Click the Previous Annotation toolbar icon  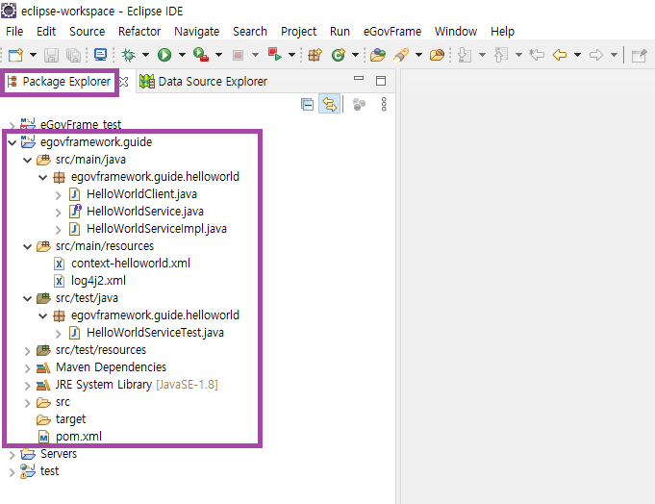[x=501, y=55]
